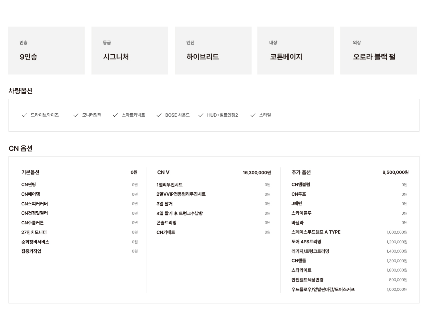Screen dimensions: 433x317
Task: Click the 드라이브와이즈 option label
Action: pos(45,115)
